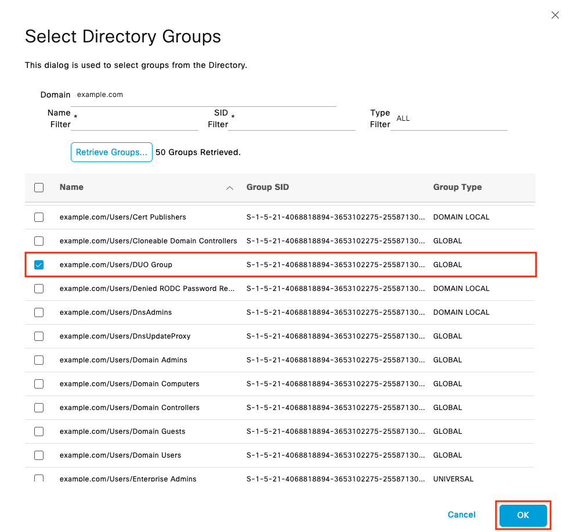Select example.com/Users/Domain Guests name text

coord(122,432)
